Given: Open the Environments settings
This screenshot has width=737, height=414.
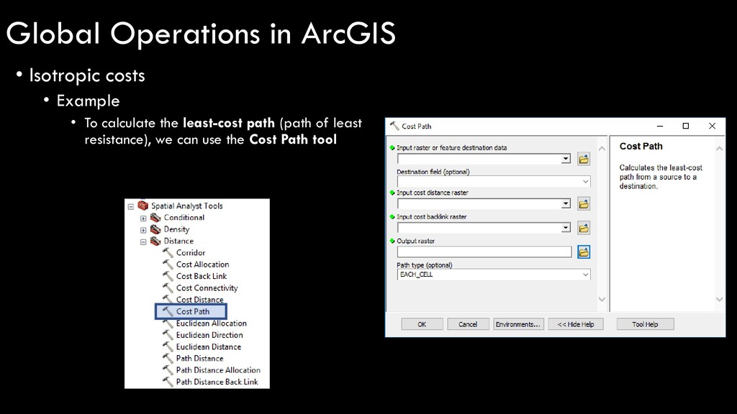Looking at the screenshot, I should click(x=518, y=324).
